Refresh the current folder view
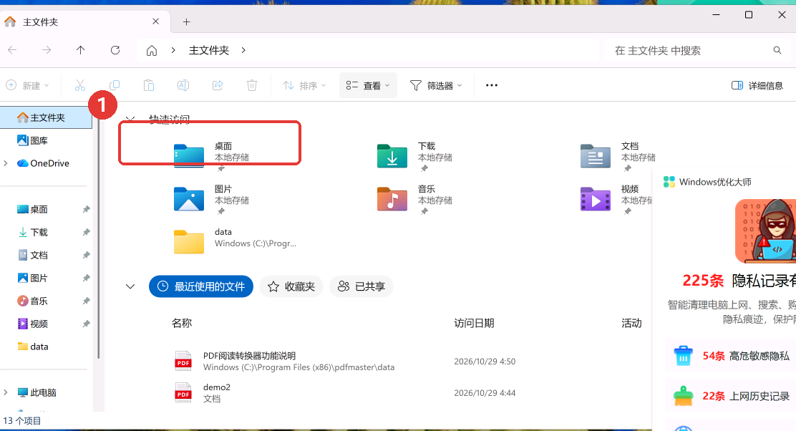Viewport: 796px width, 431px height. (x=115, y=49)
